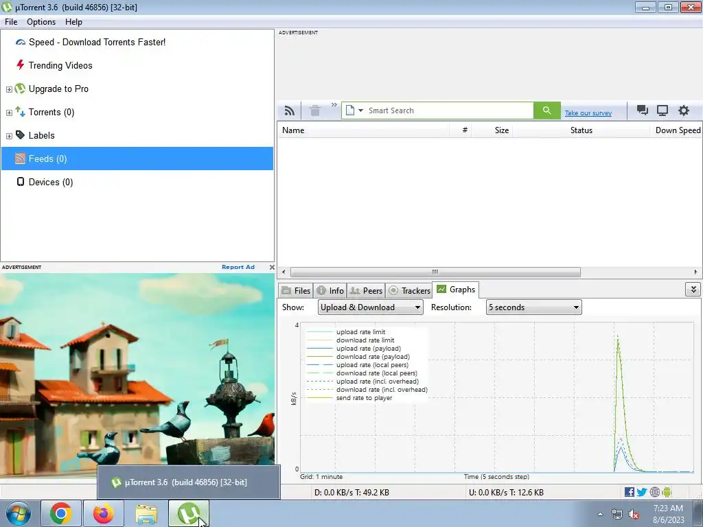Click the µTorrent taskbar button

click(188, 513)
